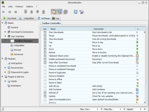149x112 pixels.
Task: Click the Stop After Download row icon
Action: [137, 63]
